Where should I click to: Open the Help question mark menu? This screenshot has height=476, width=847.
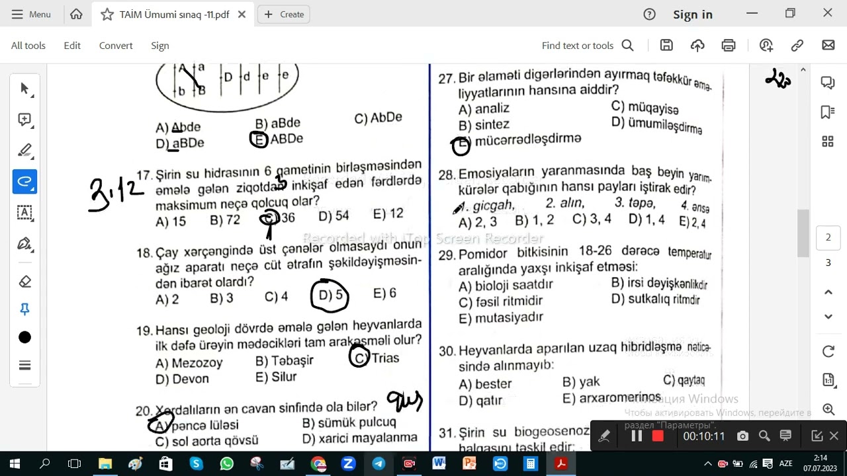point(649,14)
